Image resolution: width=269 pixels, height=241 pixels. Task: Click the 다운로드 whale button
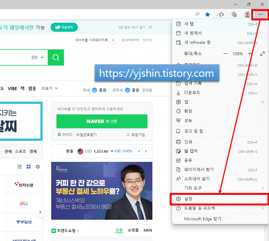[64, 27]
